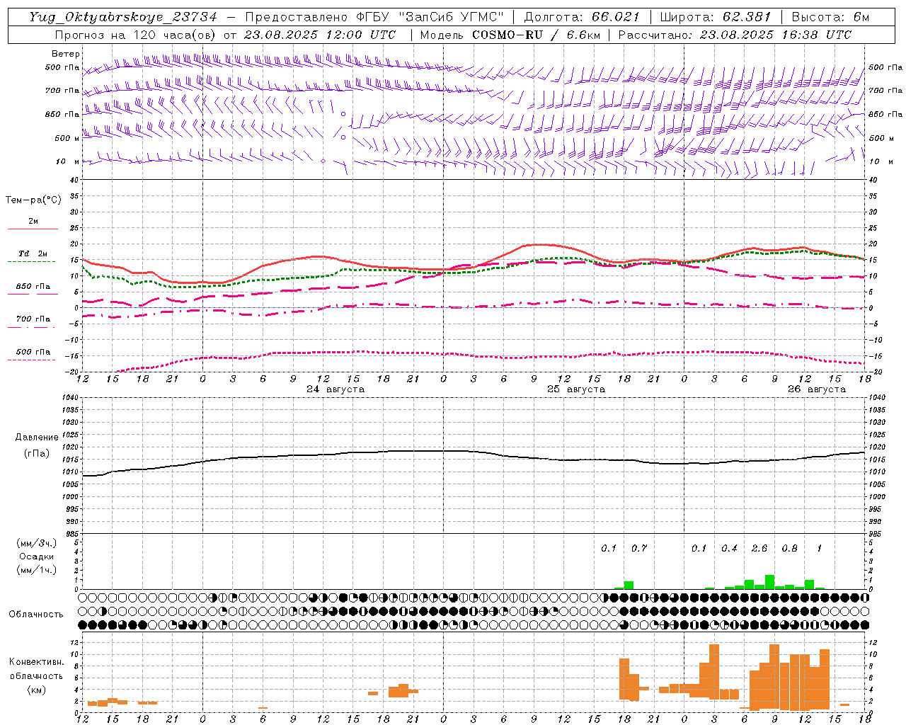Viewport: 906px width, 725px height.
Task: Click the elevation text Высота: 6м
Action: pos(830,17)
